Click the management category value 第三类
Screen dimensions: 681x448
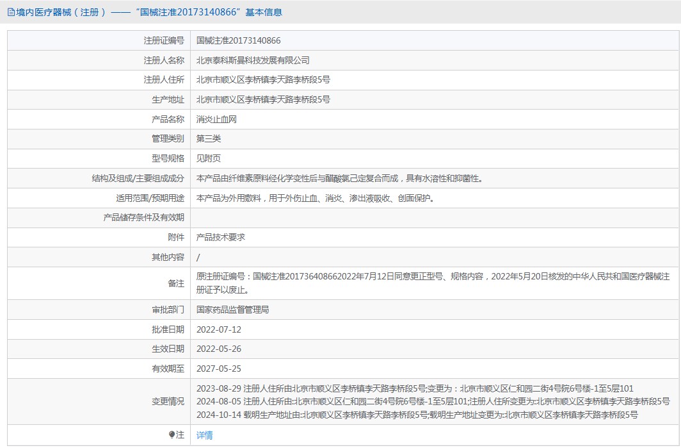pyautogui.click(x=209, y=138)
